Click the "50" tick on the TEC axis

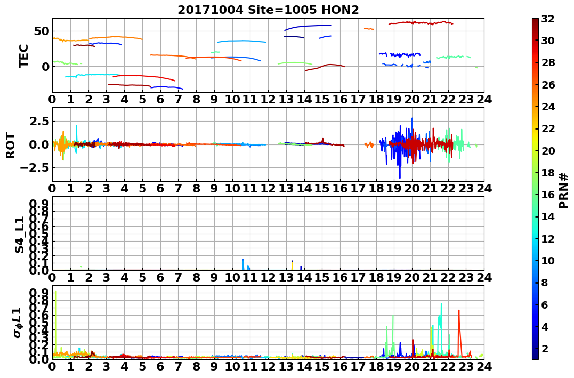[x=42, y=31]
